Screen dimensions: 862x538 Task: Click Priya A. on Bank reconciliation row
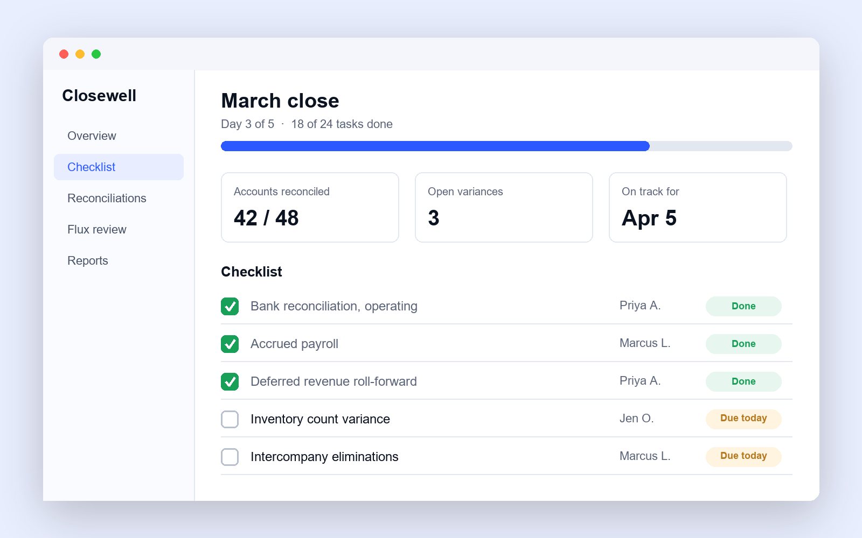[640, 306]
